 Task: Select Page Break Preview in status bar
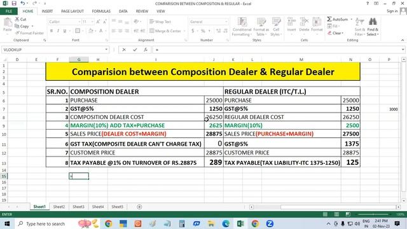pyautogui.click(x=348, y=214)
